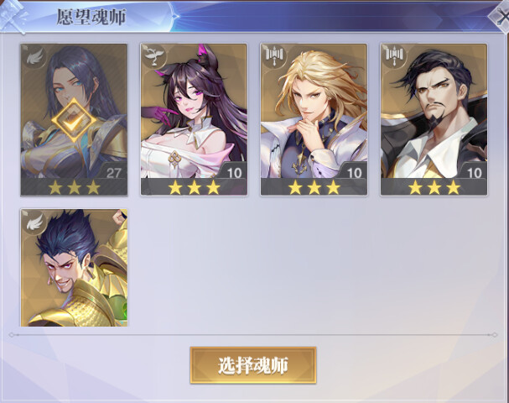This screenshot has width=509, height=403.
Task: Click the bird class icon on cat-eared card
Action: point(153,56)
